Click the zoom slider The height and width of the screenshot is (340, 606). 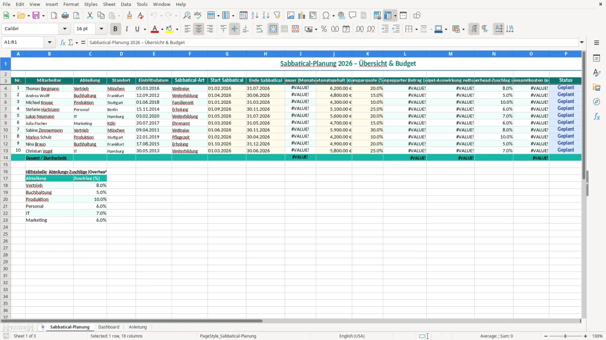[566, 336]
